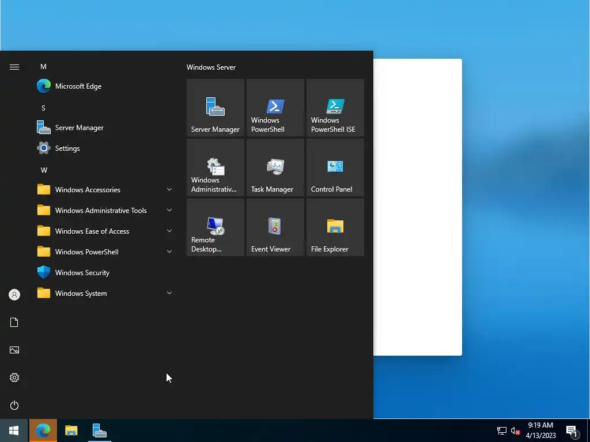The height and width of the screenshot is (442, 590).
Task: Launch the Event Viewer tile
Action: click(x=275, y=227)
